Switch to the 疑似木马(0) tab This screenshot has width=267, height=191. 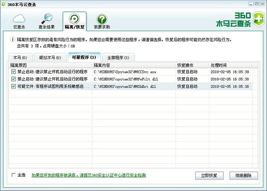click(x=49, y=58)
